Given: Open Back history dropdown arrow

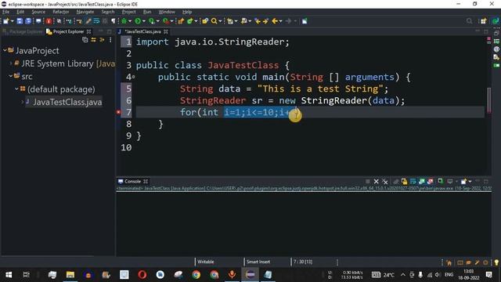Looking at the screenshot, I should (280, 21).
